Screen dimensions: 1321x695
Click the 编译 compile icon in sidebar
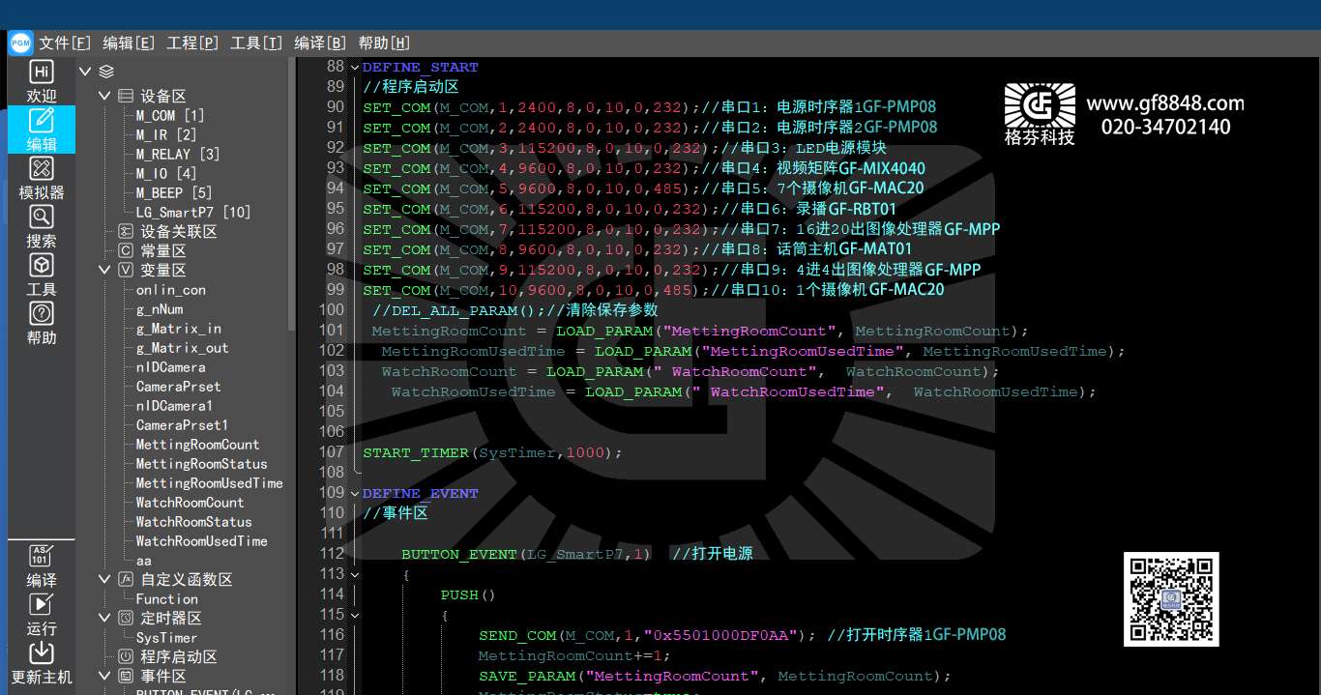click(41, 566)
